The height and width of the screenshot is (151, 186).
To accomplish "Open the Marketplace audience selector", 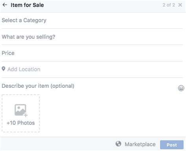I will click(135, 144).
